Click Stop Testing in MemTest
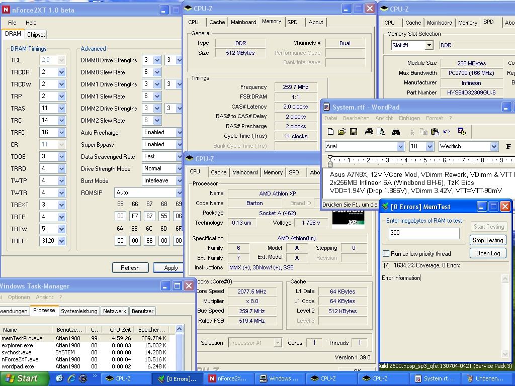 (x=488, y=240)
